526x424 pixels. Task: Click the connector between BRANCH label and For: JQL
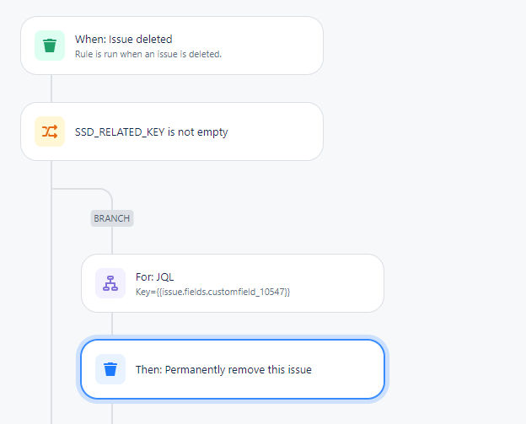(x=112, y=240)
